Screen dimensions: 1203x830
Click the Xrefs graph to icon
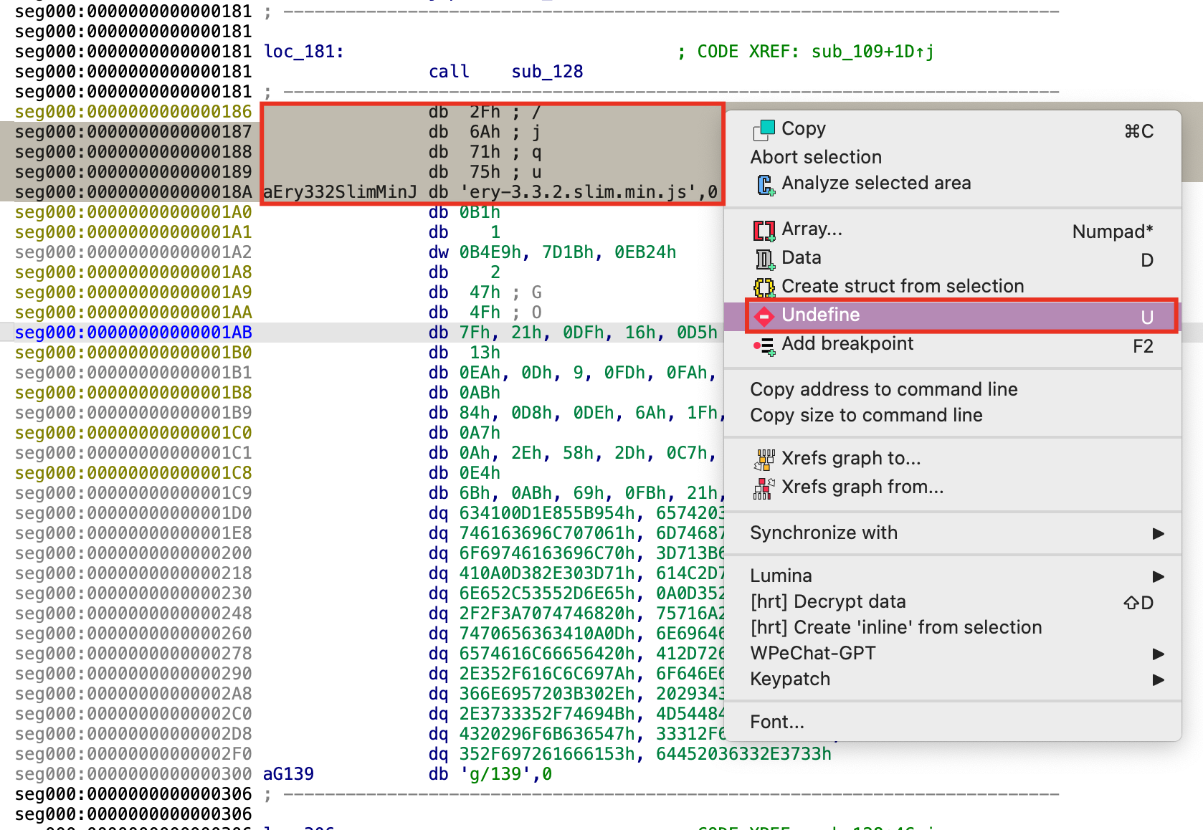764,459
